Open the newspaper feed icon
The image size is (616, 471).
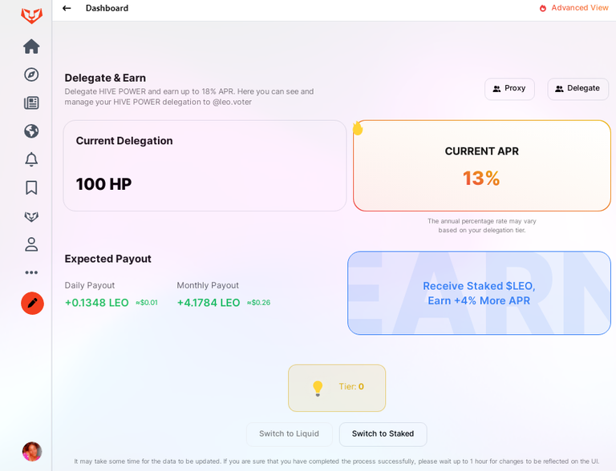pos(31,103)
